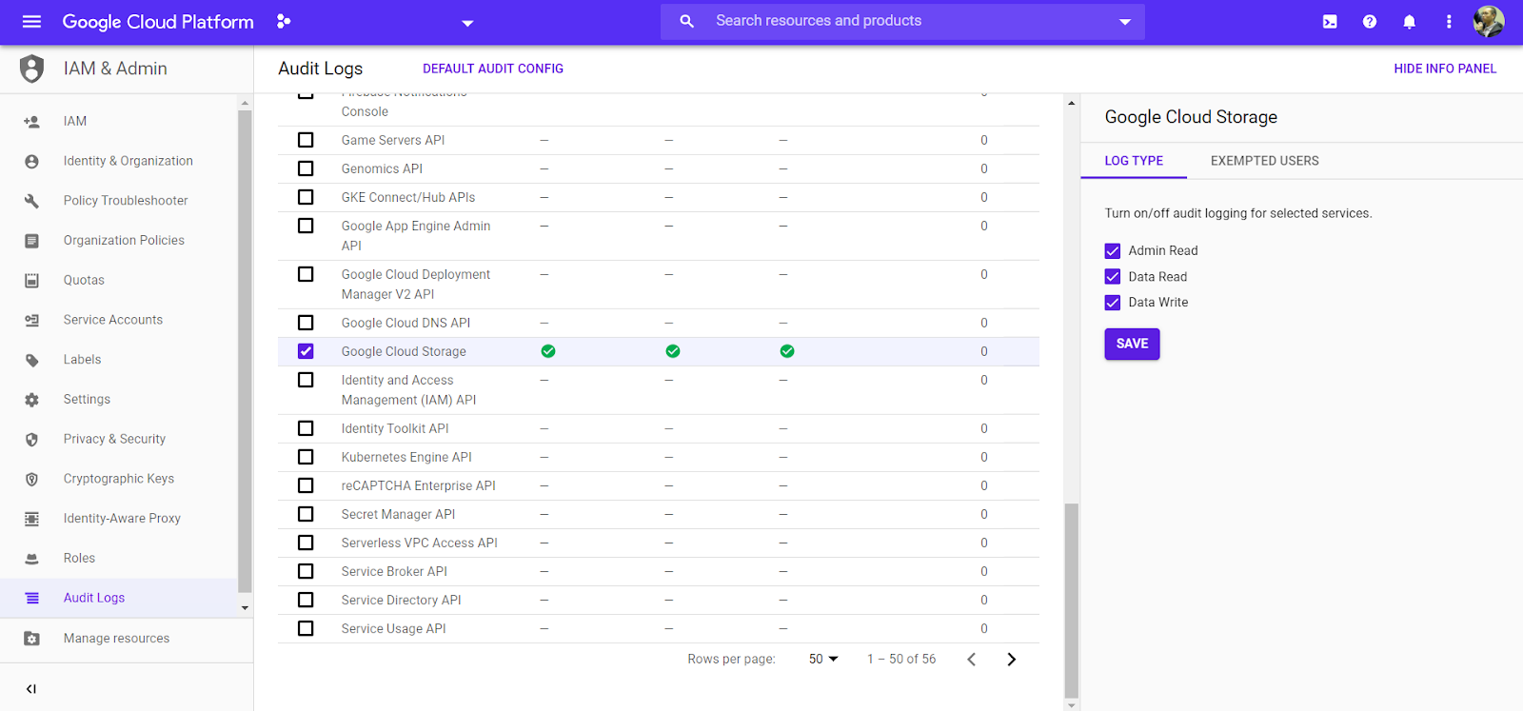
Task: Click the IAM person-add icon
Action: coord(31,121)
